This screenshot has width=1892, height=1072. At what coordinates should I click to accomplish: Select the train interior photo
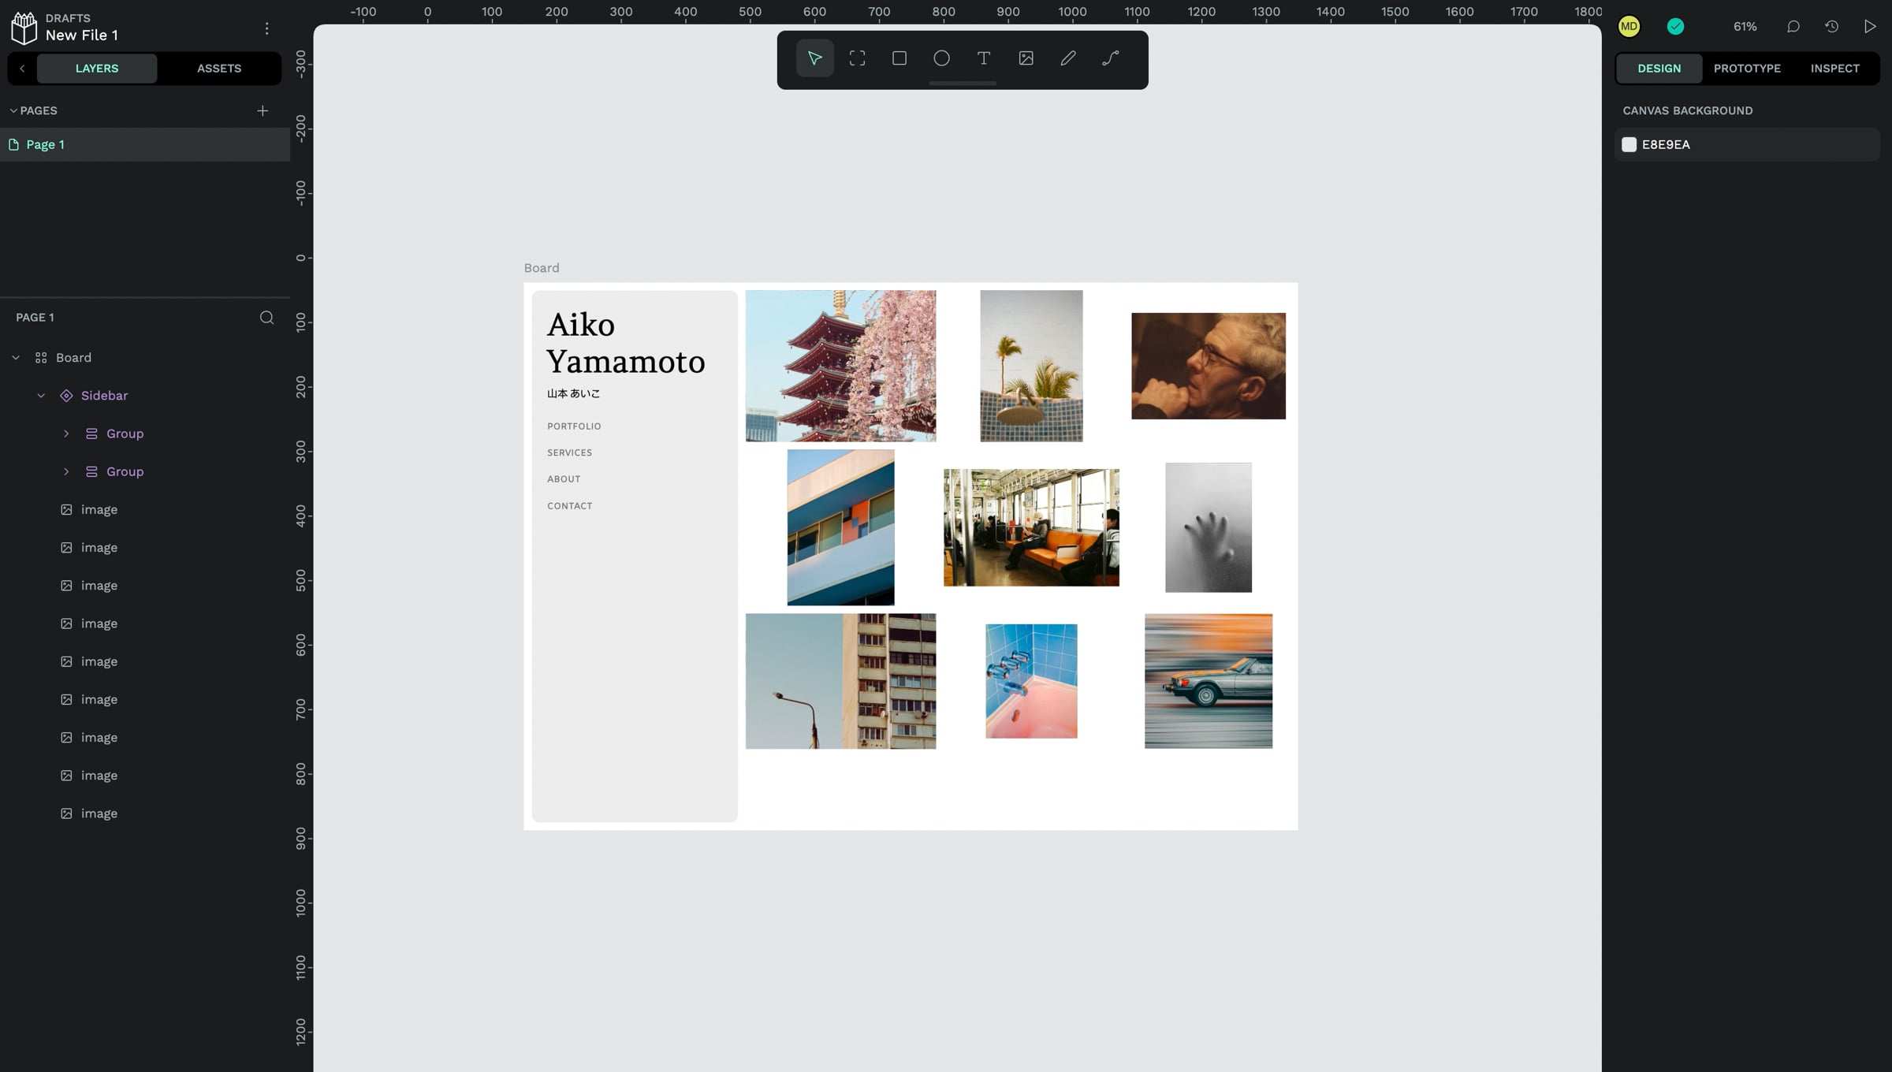[1031, 527]
